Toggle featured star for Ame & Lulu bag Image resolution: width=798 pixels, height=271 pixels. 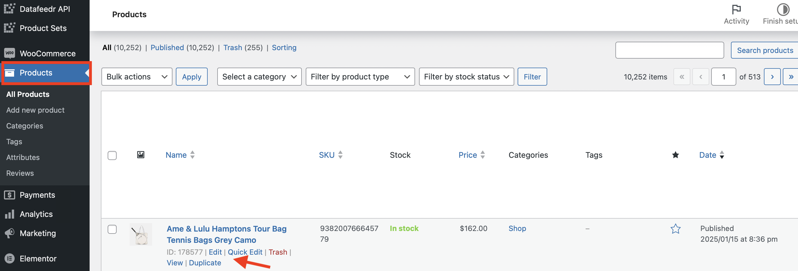(x=675, y=229)
